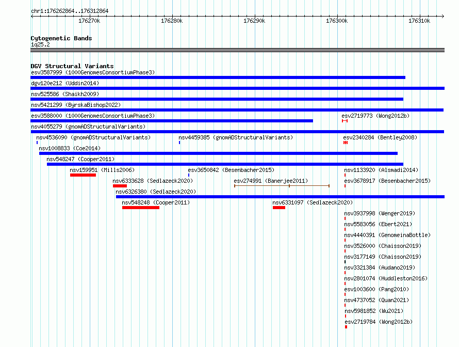Select the blue bar under nsv5421299
The width and height of the screenshot is (459, 347).
coord(237,110)
